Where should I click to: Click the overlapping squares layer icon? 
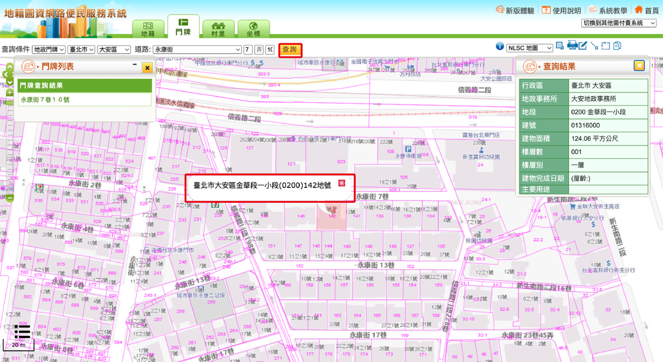(x=560, y=46)
